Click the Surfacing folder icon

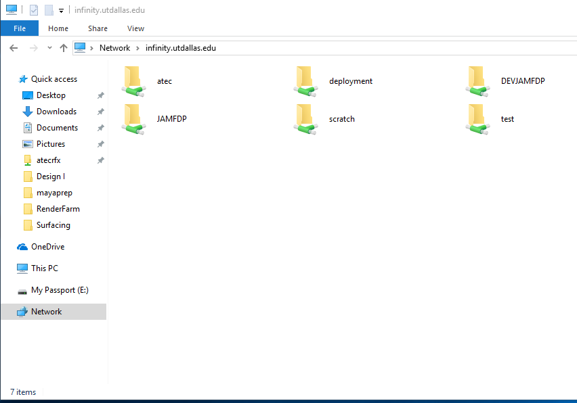coord(28,225)
